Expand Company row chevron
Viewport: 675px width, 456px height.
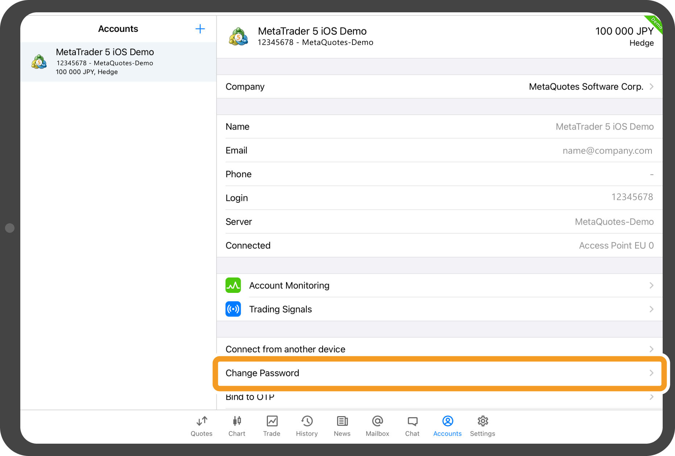(651, 87)
